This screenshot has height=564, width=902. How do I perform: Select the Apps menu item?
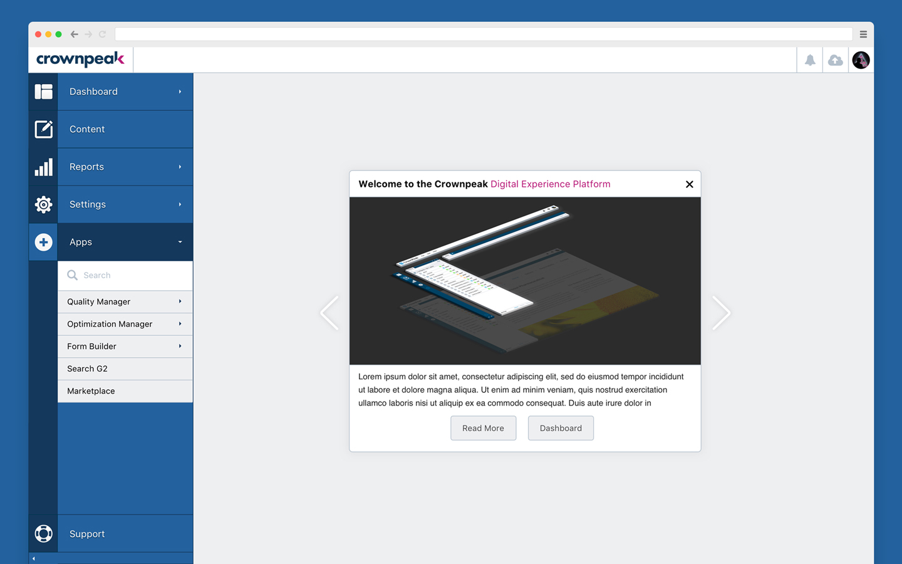coord(125,242)
